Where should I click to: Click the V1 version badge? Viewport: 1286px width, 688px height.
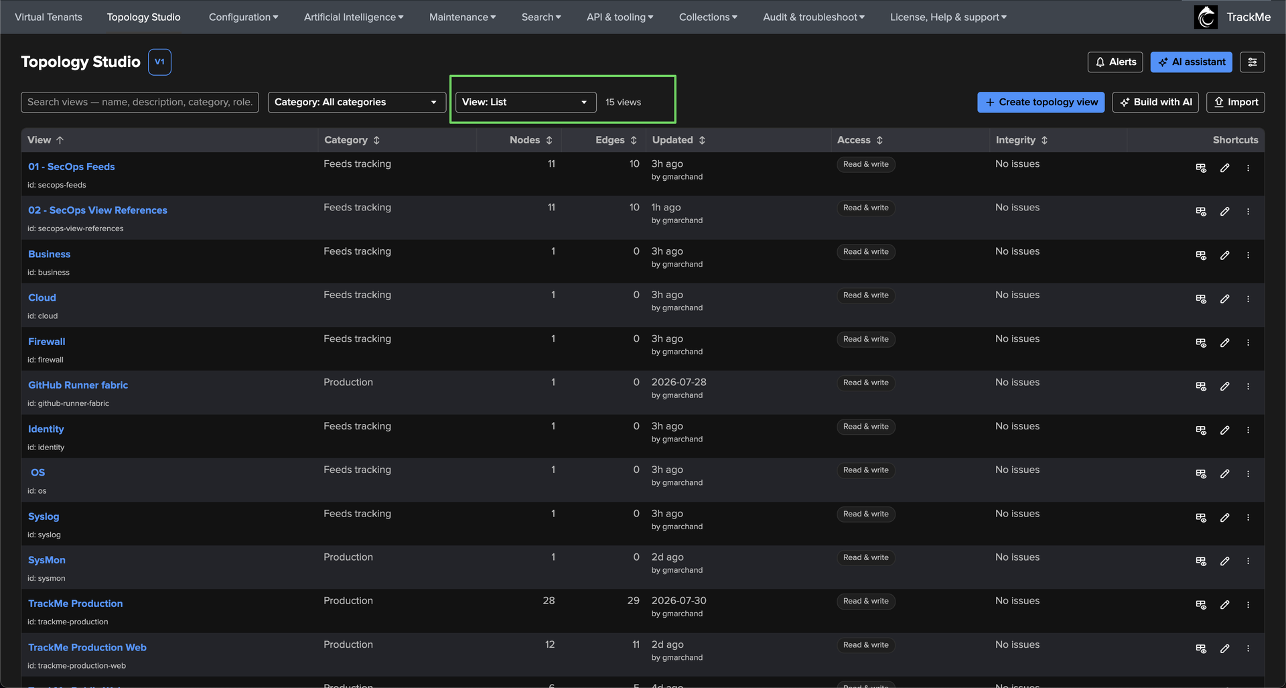159,62
